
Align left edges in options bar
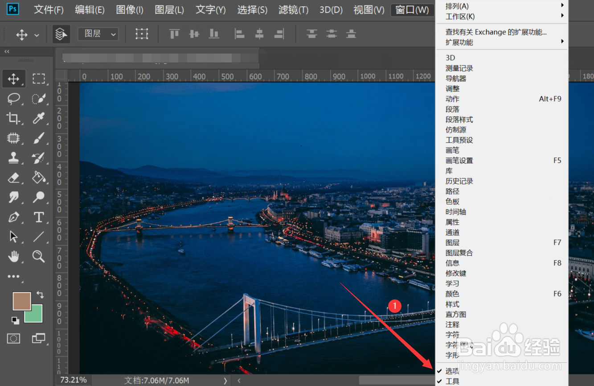coord(240,33)
